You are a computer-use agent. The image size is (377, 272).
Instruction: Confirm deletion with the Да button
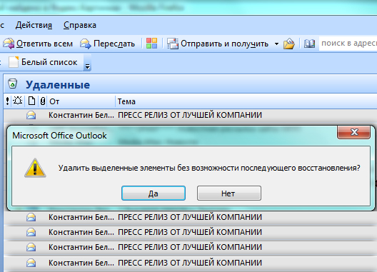pos(154,193)
